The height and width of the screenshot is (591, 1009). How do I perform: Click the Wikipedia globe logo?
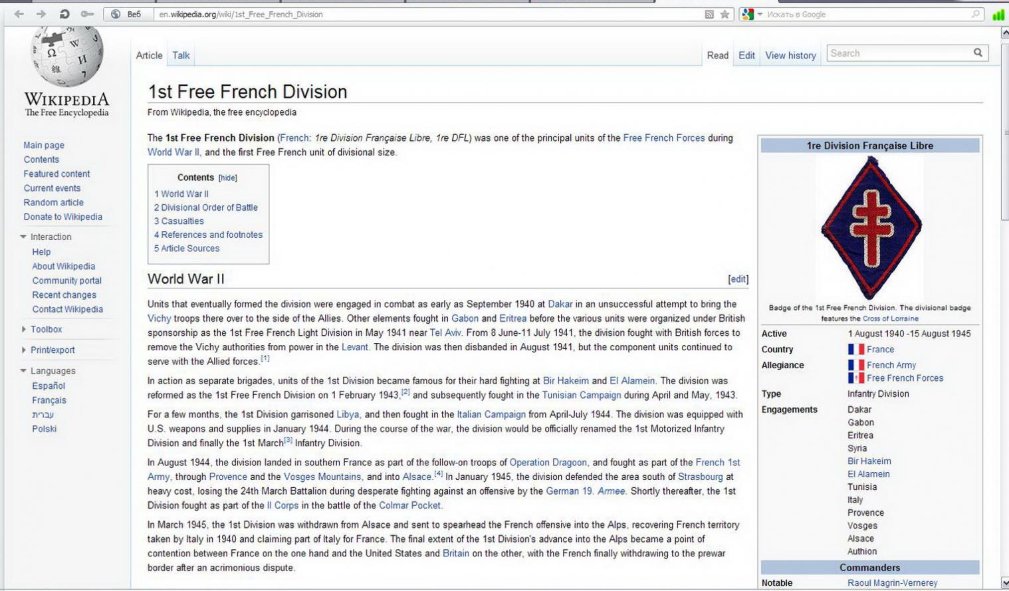click(66, 56)
